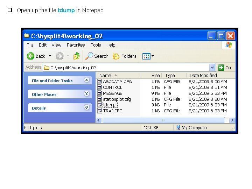
Task: Click date 8/21/2009 3:50 AM
Action: click(208, 82)
